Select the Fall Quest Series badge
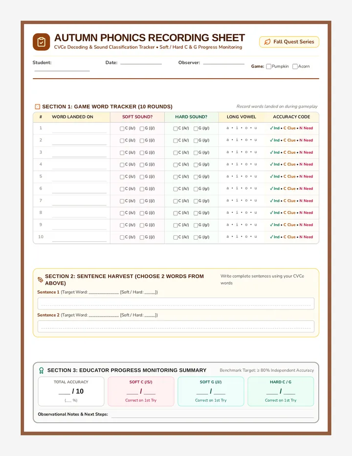This screenshot has height=456, width=352. (289, 42)
